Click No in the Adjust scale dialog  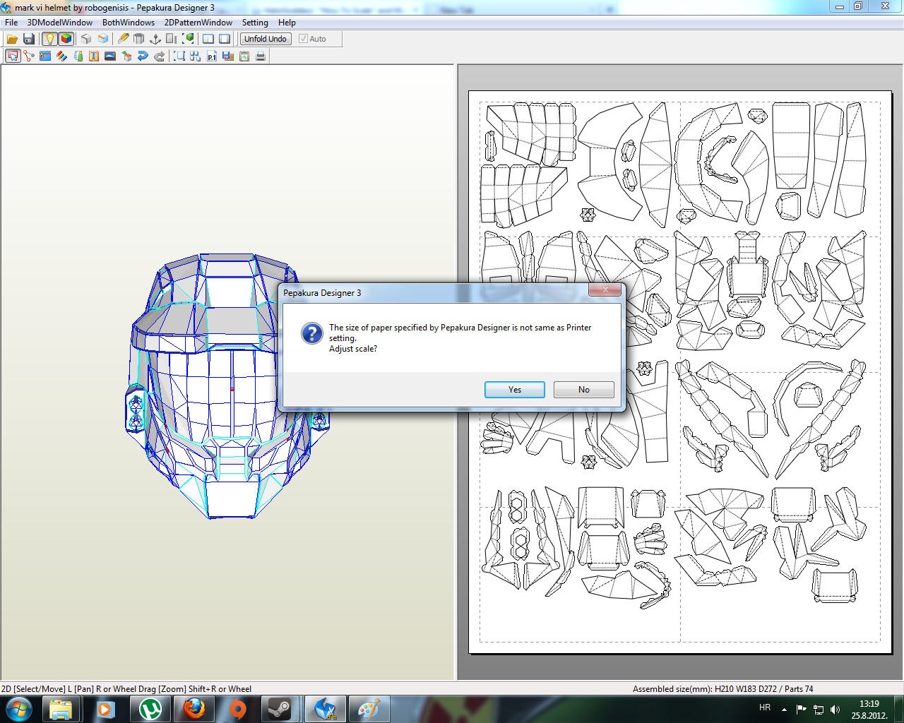click(584, 390)
